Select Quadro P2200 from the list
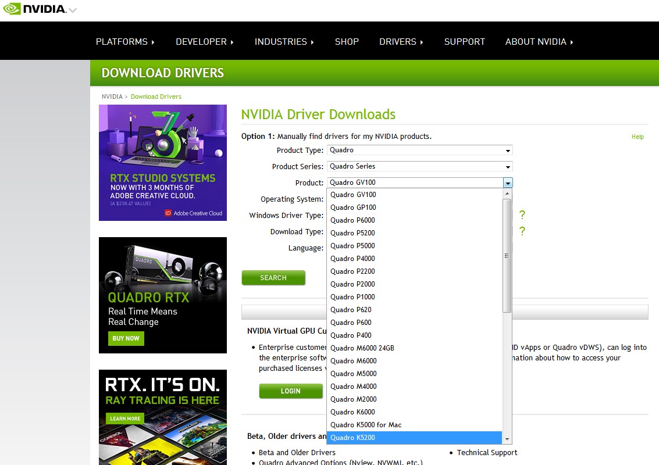The width and height of the screenshot is (659, 465). pos(414,271)
